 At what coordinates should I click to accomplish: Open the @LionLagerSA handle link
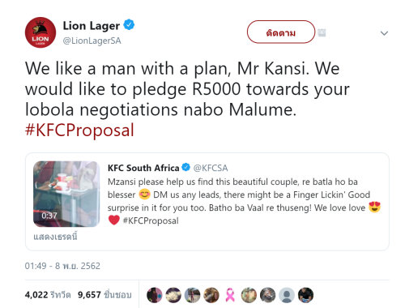pos(92,41)
